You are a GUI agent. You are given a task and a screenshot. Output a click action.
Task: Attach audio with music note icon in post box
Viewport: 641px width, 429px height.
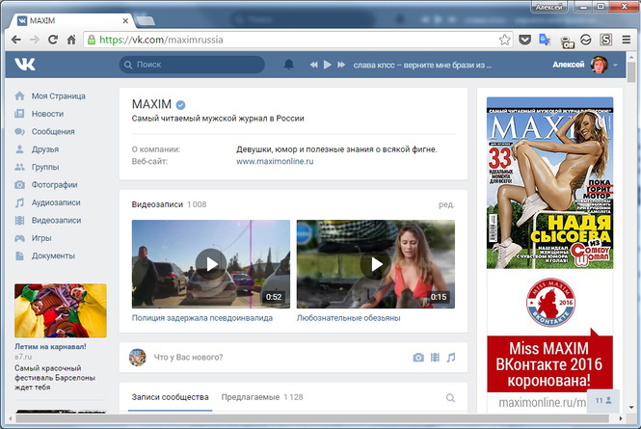(451, 358)
